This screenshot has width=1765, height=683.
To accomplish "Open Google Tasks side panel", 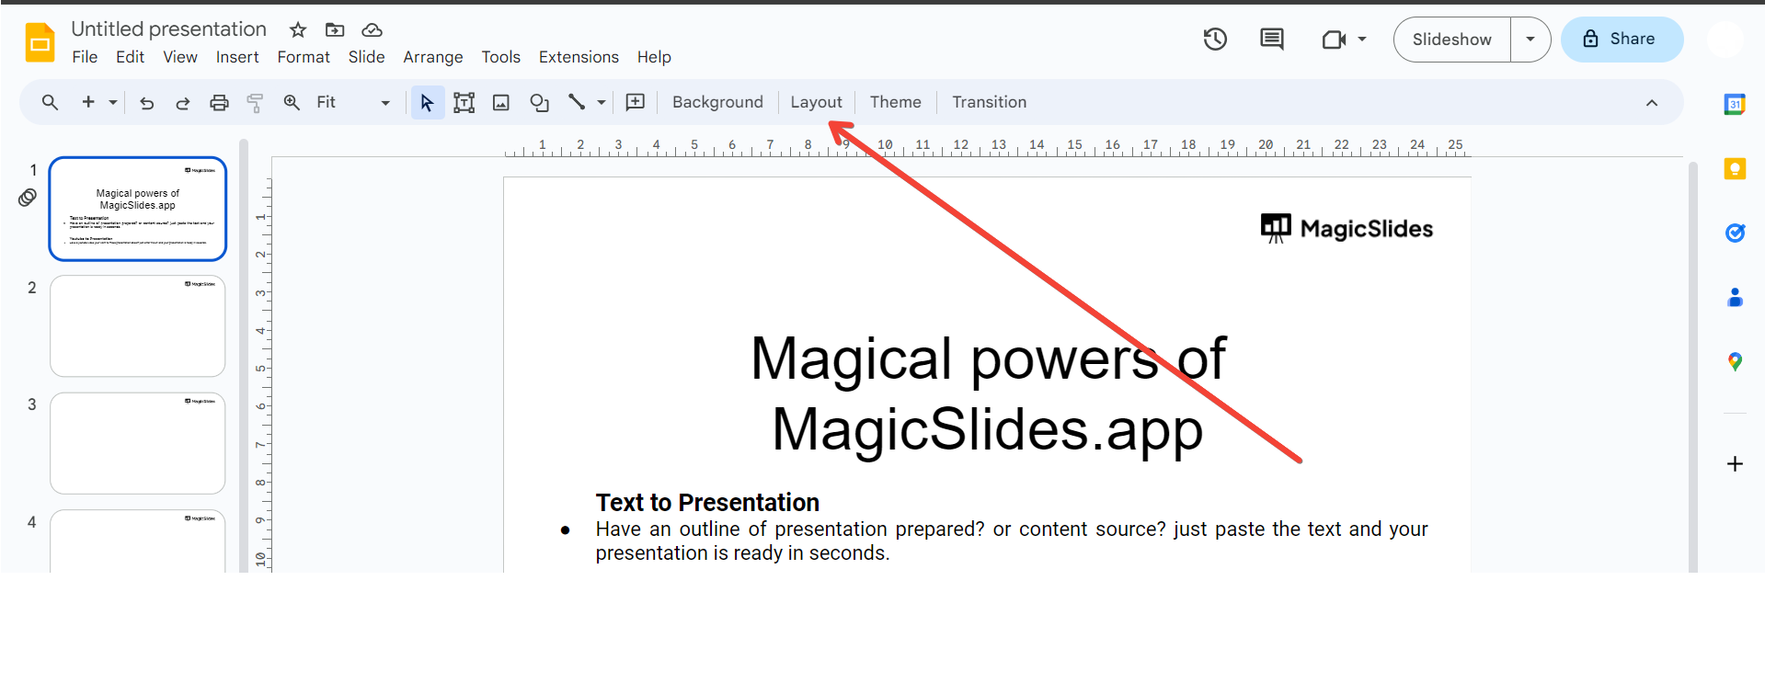I will click(x=1735, y=233).
